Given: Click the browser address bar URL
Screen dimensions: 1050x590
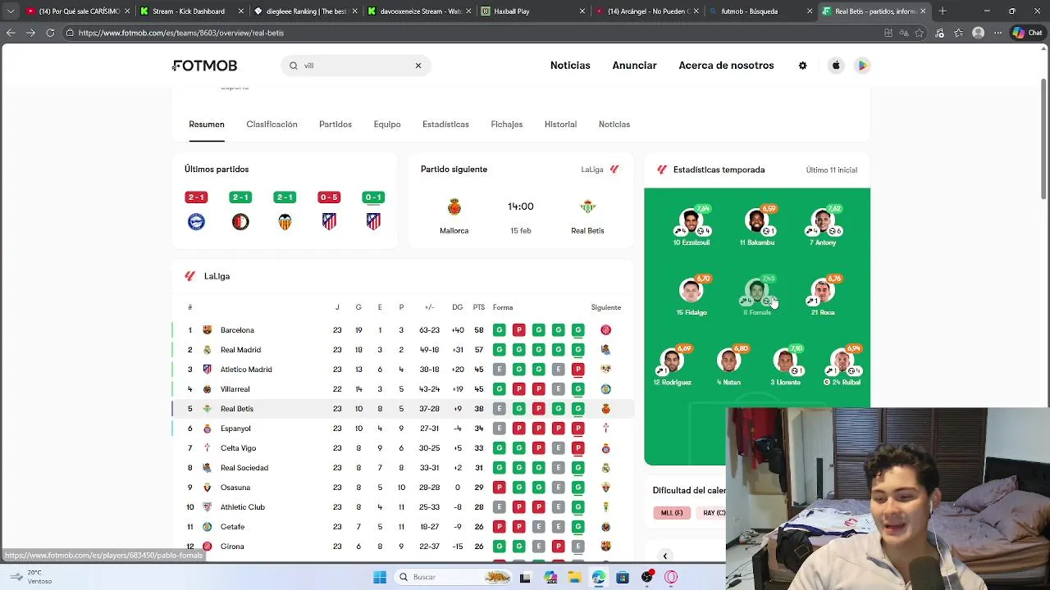Looking at the screenshot, I should (x=181, y=33).
